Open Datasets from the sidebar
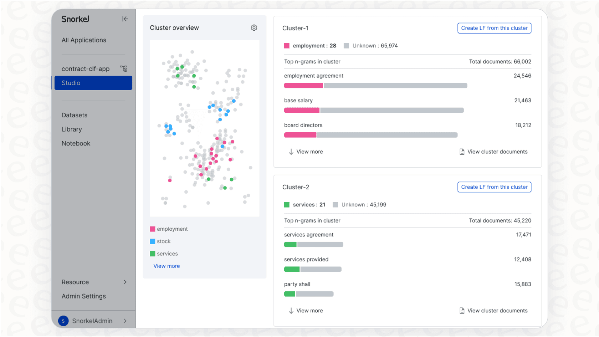 [x=75, y=115]
